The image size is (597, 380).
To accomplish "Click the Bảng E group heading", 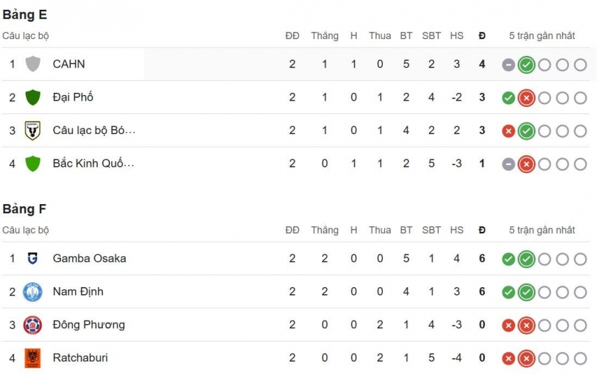I will coord(25,15).
